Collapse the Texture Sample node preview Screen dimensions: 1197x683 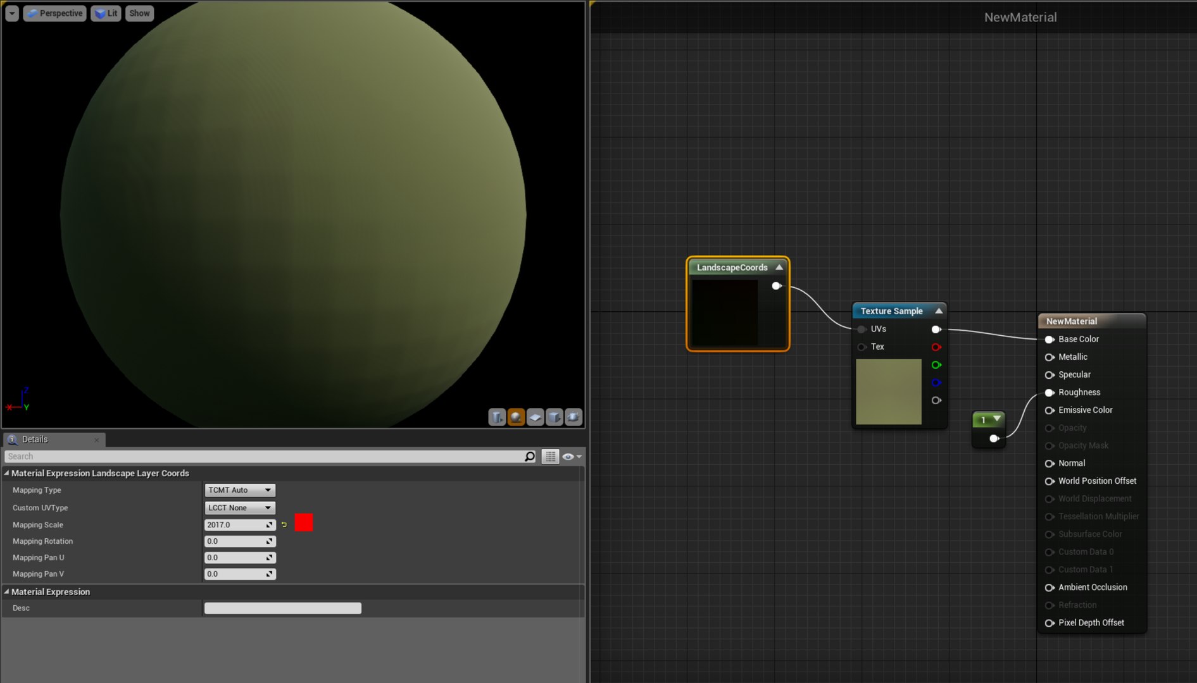click(x=939, y=311)
